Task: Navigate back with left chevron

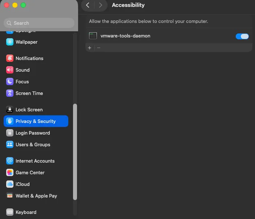Action: pos(88,5)
